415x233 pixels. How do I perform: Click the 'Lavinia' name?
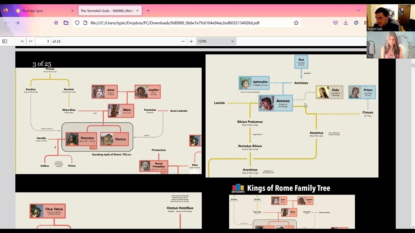219,103
